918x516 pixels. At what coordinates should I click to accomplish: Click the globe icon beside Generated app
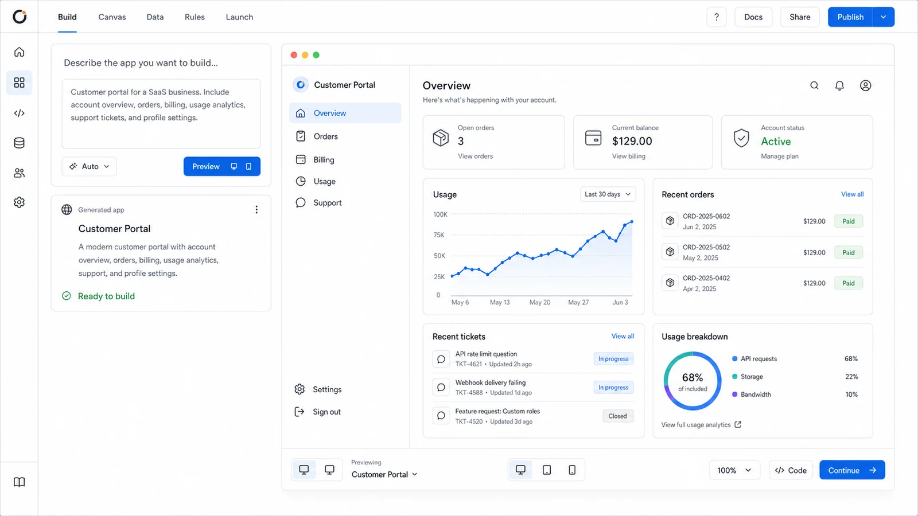pos(67,210)
